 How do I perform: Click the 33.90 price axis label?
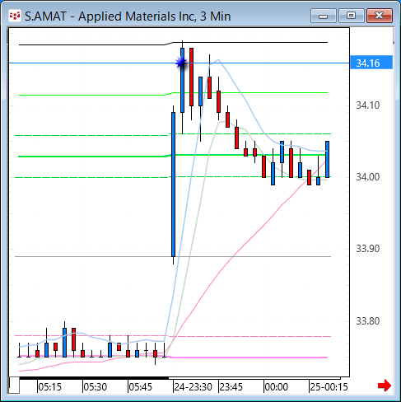click(x=367, y=249)
